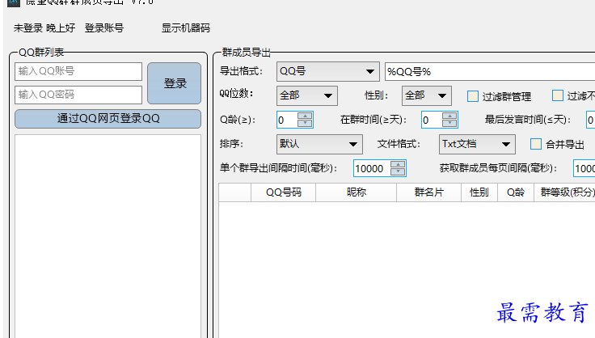Image resolution: width=595 pixels, height=338 pixels.
Task: Increase 单个群导出间隔时间 with up arrow
Action: pos(398,164)
